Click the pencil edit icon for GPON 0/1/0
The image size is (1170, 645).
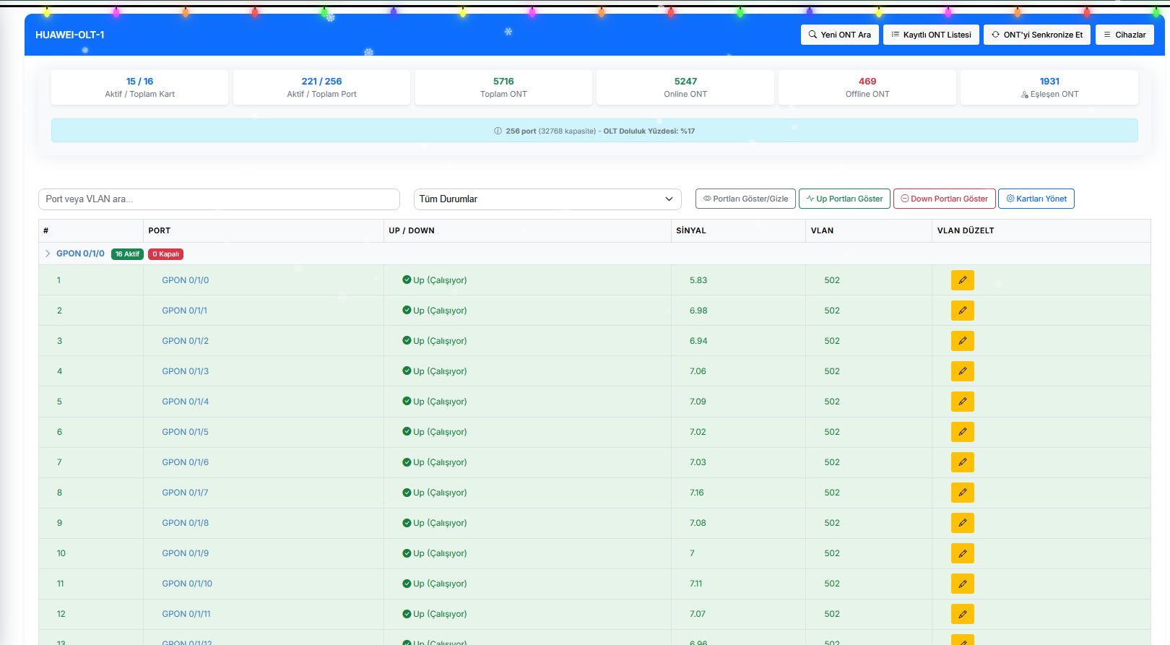tap(962, 280)
